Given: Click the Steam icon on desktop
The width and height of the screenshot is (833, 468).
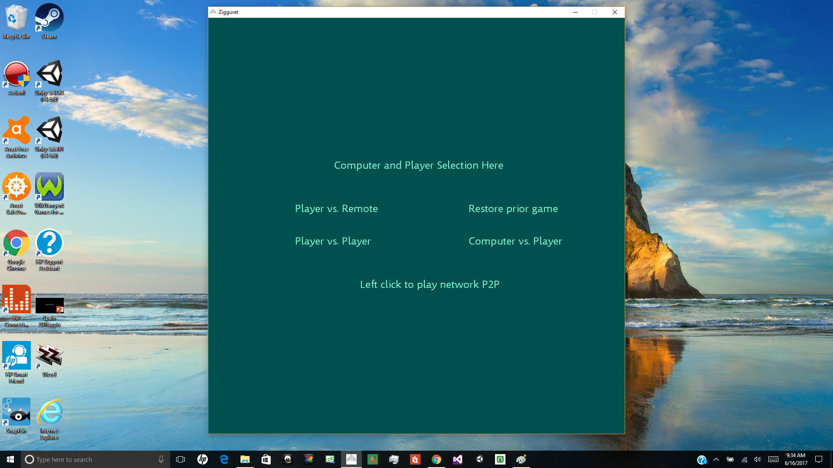Looking at the screenshot, I should pyautogui.click(x=49, y=22).
